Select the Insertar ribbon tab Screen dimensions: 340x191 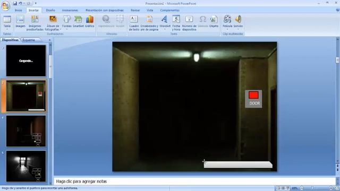(x=33, y=10)
